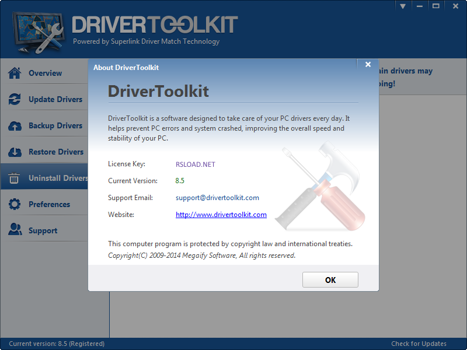Click the Current Version: label in dialog
Viewport: 467px width, 350px height.
133,181
